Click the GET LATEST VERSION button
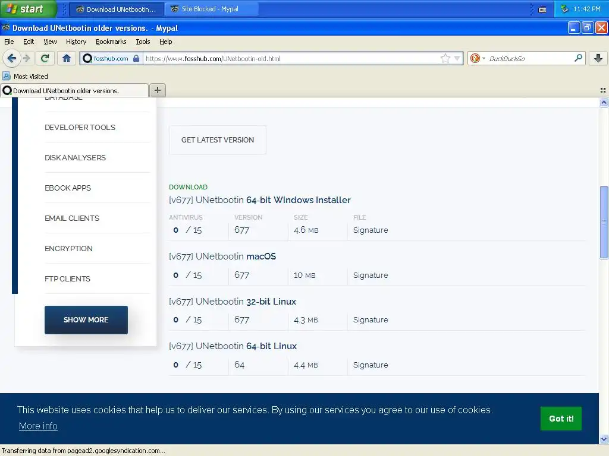Viewport: 609px width, 456px height. point(218,140)
